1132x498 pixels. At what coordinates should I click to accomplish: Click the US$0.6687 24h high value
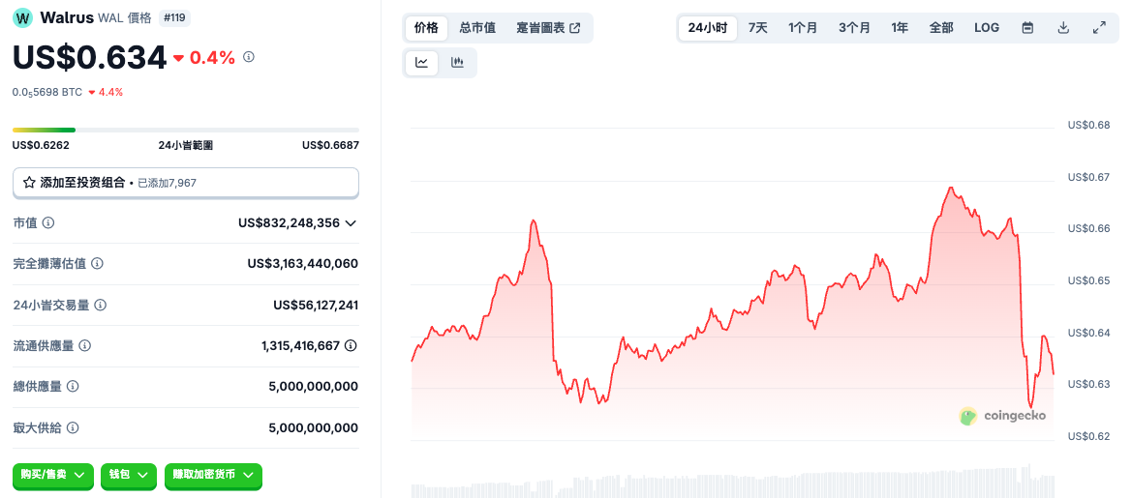point(330,145)
